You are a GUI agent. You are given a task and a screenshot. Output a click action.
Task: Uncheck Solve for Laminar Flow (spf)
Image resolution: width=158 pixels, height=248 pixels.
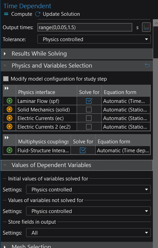[89, 101]
